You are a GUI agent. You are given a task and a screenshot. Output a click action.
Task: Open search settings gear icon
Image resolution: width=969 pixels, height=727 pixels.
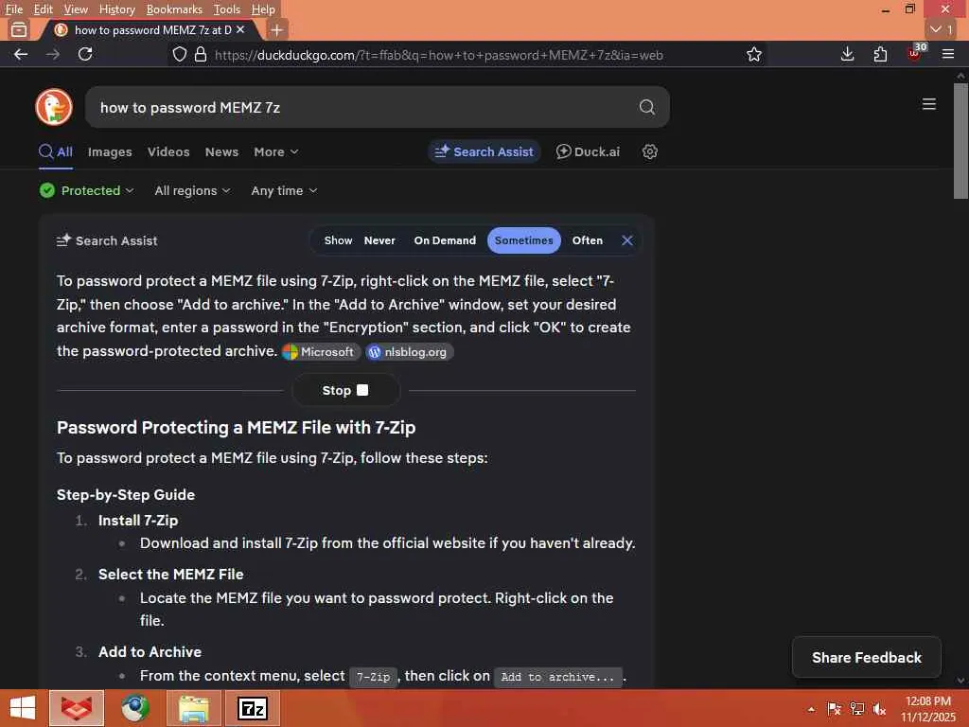pos(649,151)
